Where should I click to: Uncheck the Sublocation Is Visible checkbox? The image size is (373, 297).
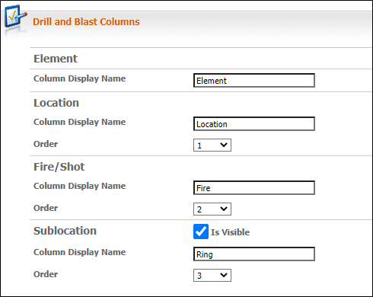tap(201, 232)
